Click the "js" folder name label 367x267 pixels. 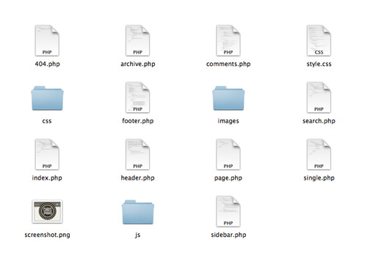pyautogui.click(x=138, y=235)
